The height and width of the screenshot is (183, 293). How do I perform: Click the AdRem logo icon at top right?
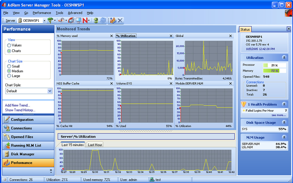[289, 13]
